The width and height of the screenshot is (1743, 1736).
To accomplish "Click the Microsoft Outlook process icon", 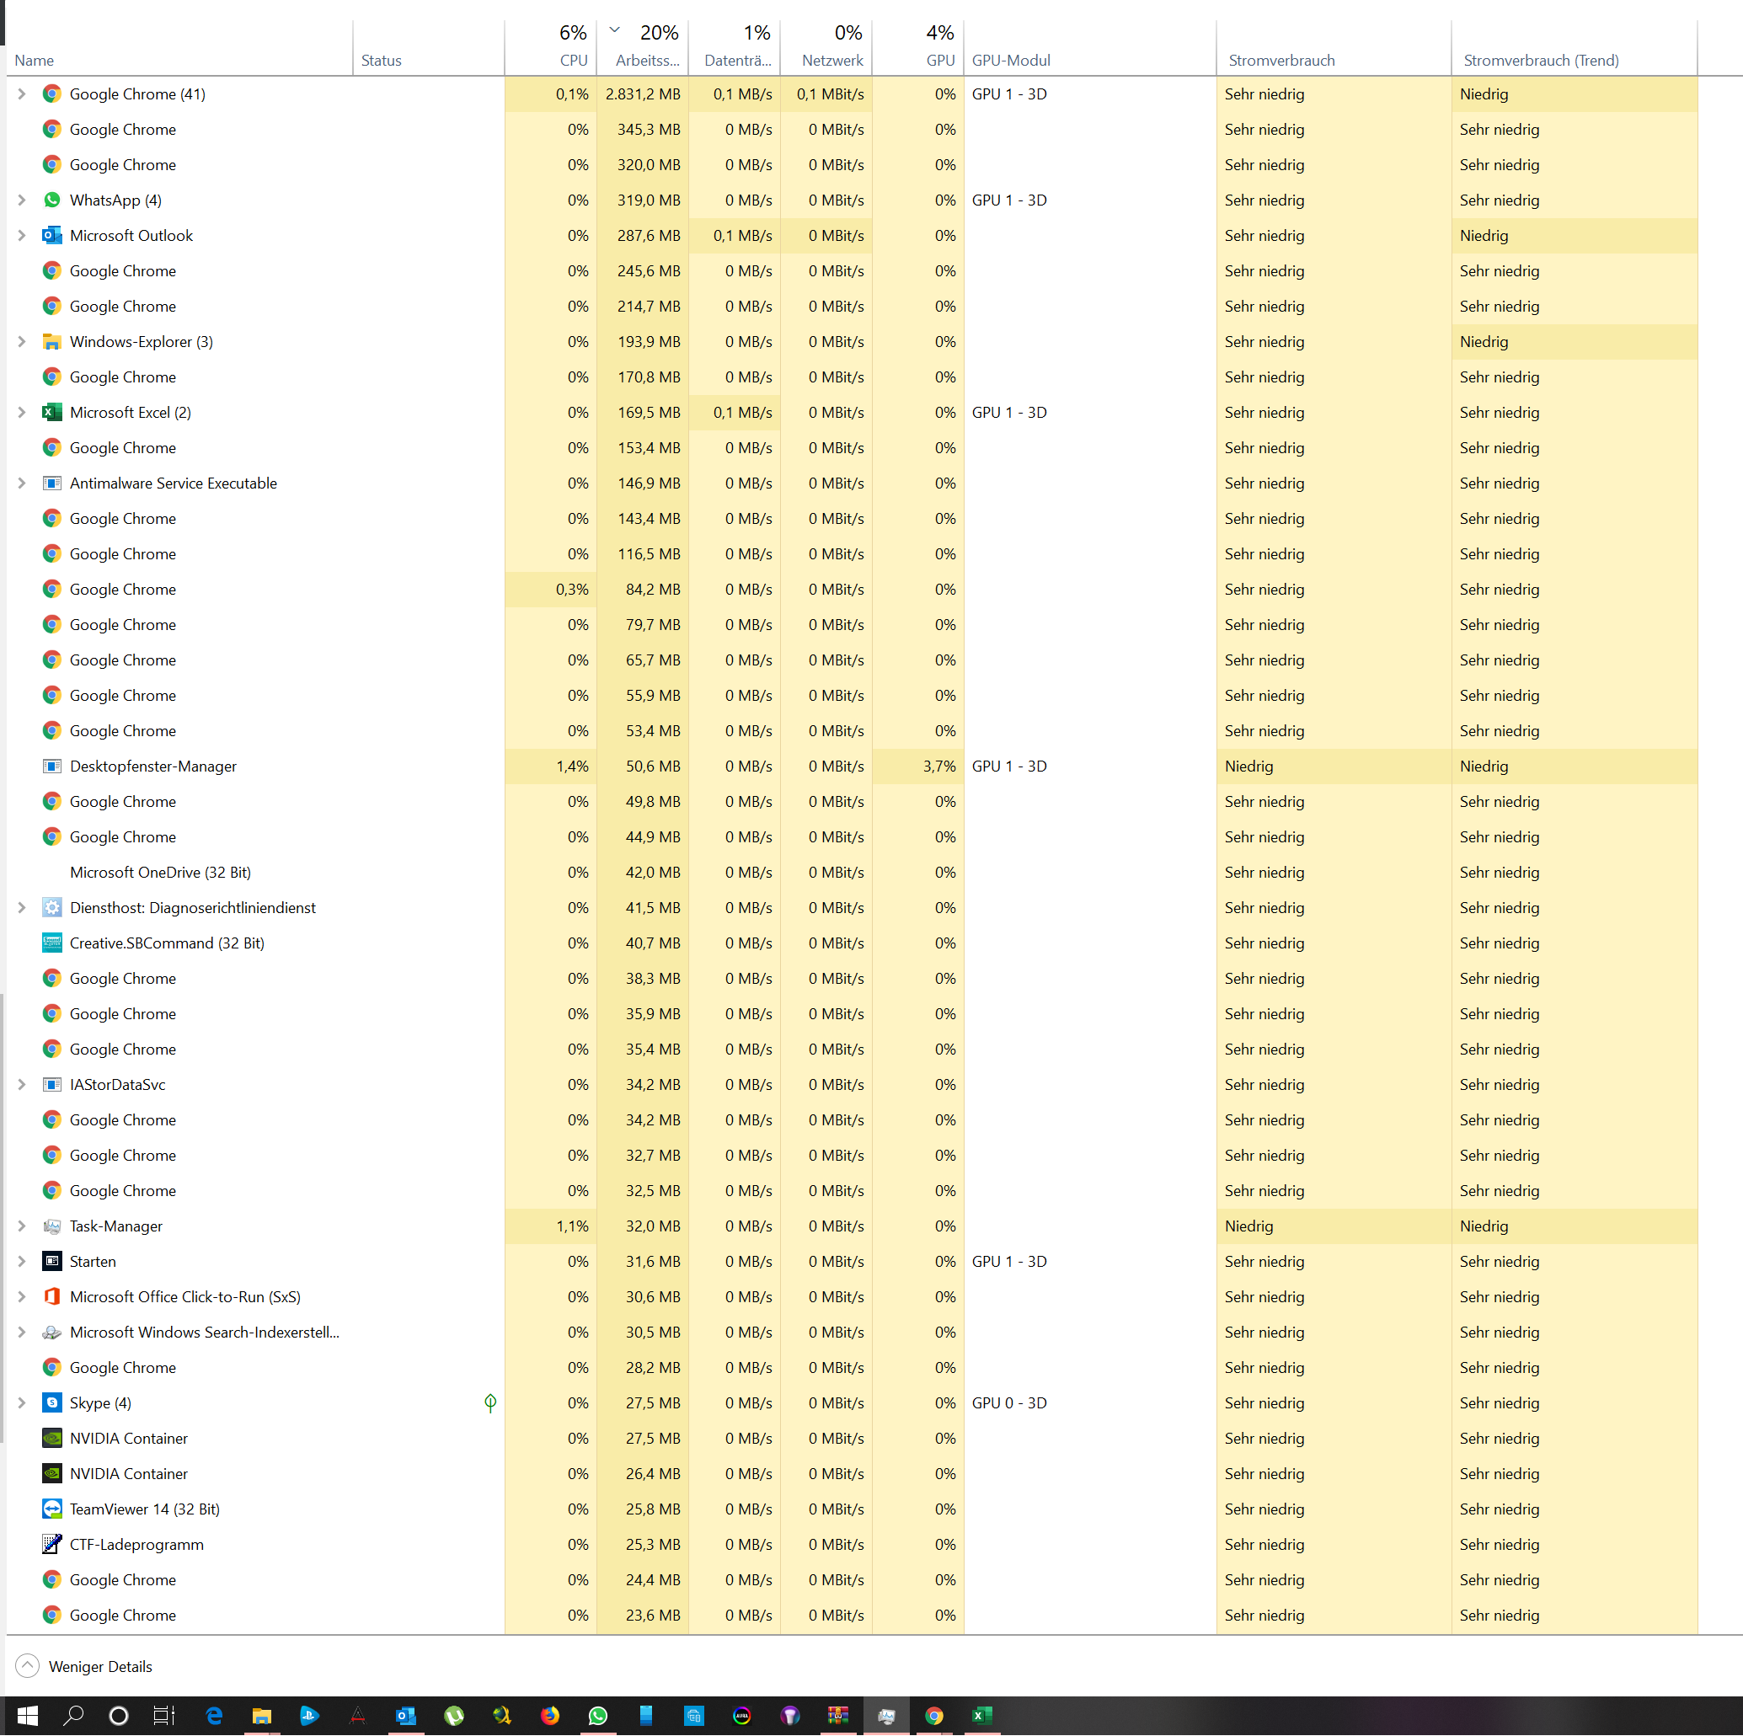I will point(52,235).
